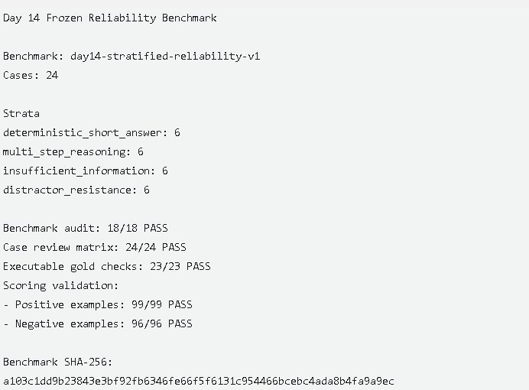Click the distractor_resistance line
The image size is (529, 390).
pyautogui.click(x=76, y=190)
